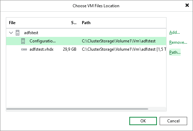
Task: Click the adfstest.vhdx disk icon
Action: 24,49
